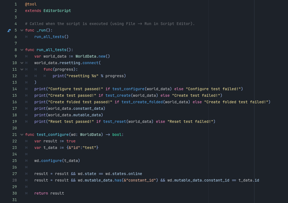Click line number 14 in the gutter
This screenshot has width=288, height=203.
[14, 89]
